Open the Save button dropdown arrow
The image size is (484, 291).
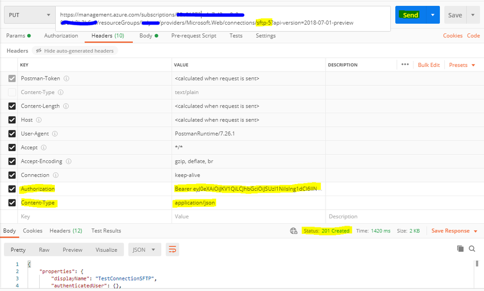click(x=473, y=15)
